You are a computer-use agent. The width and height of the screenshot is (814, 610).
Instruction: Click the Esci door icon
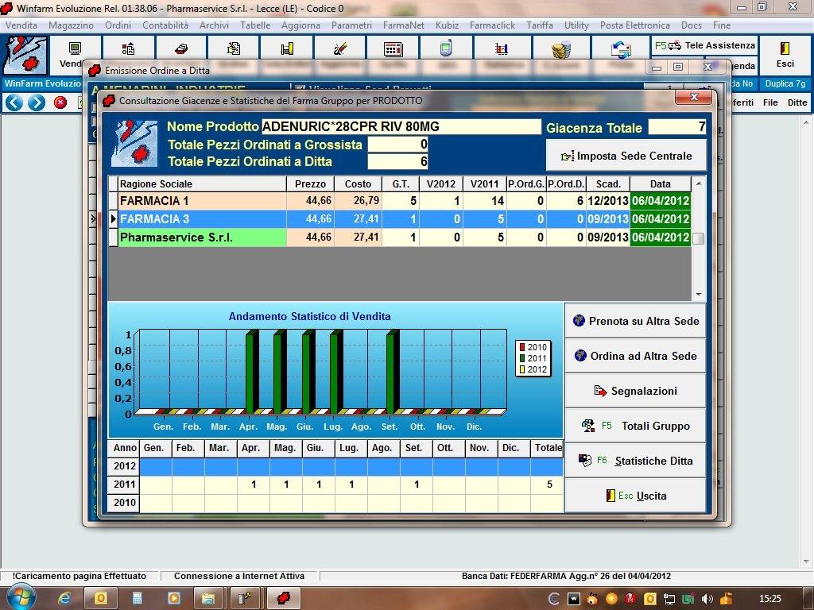pos(785,49)
